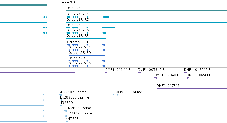Screen dimensions: 227x123
Task: Click the EK039239.5prime EST arrow
Action: pyautogui.click(x=116, y=95)
